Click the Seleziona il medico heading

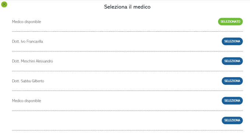coord(127,7)
